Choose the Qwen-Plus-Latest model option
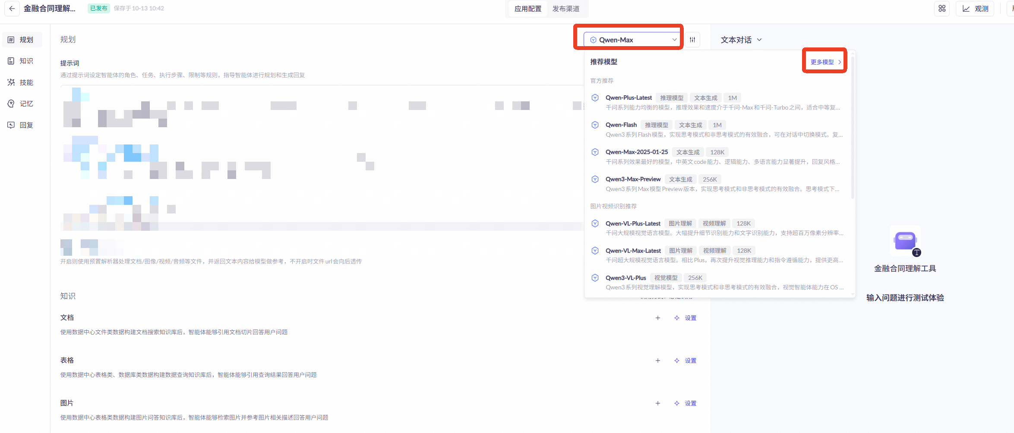Screen dimensions: 1014x433 coord(717,103)
